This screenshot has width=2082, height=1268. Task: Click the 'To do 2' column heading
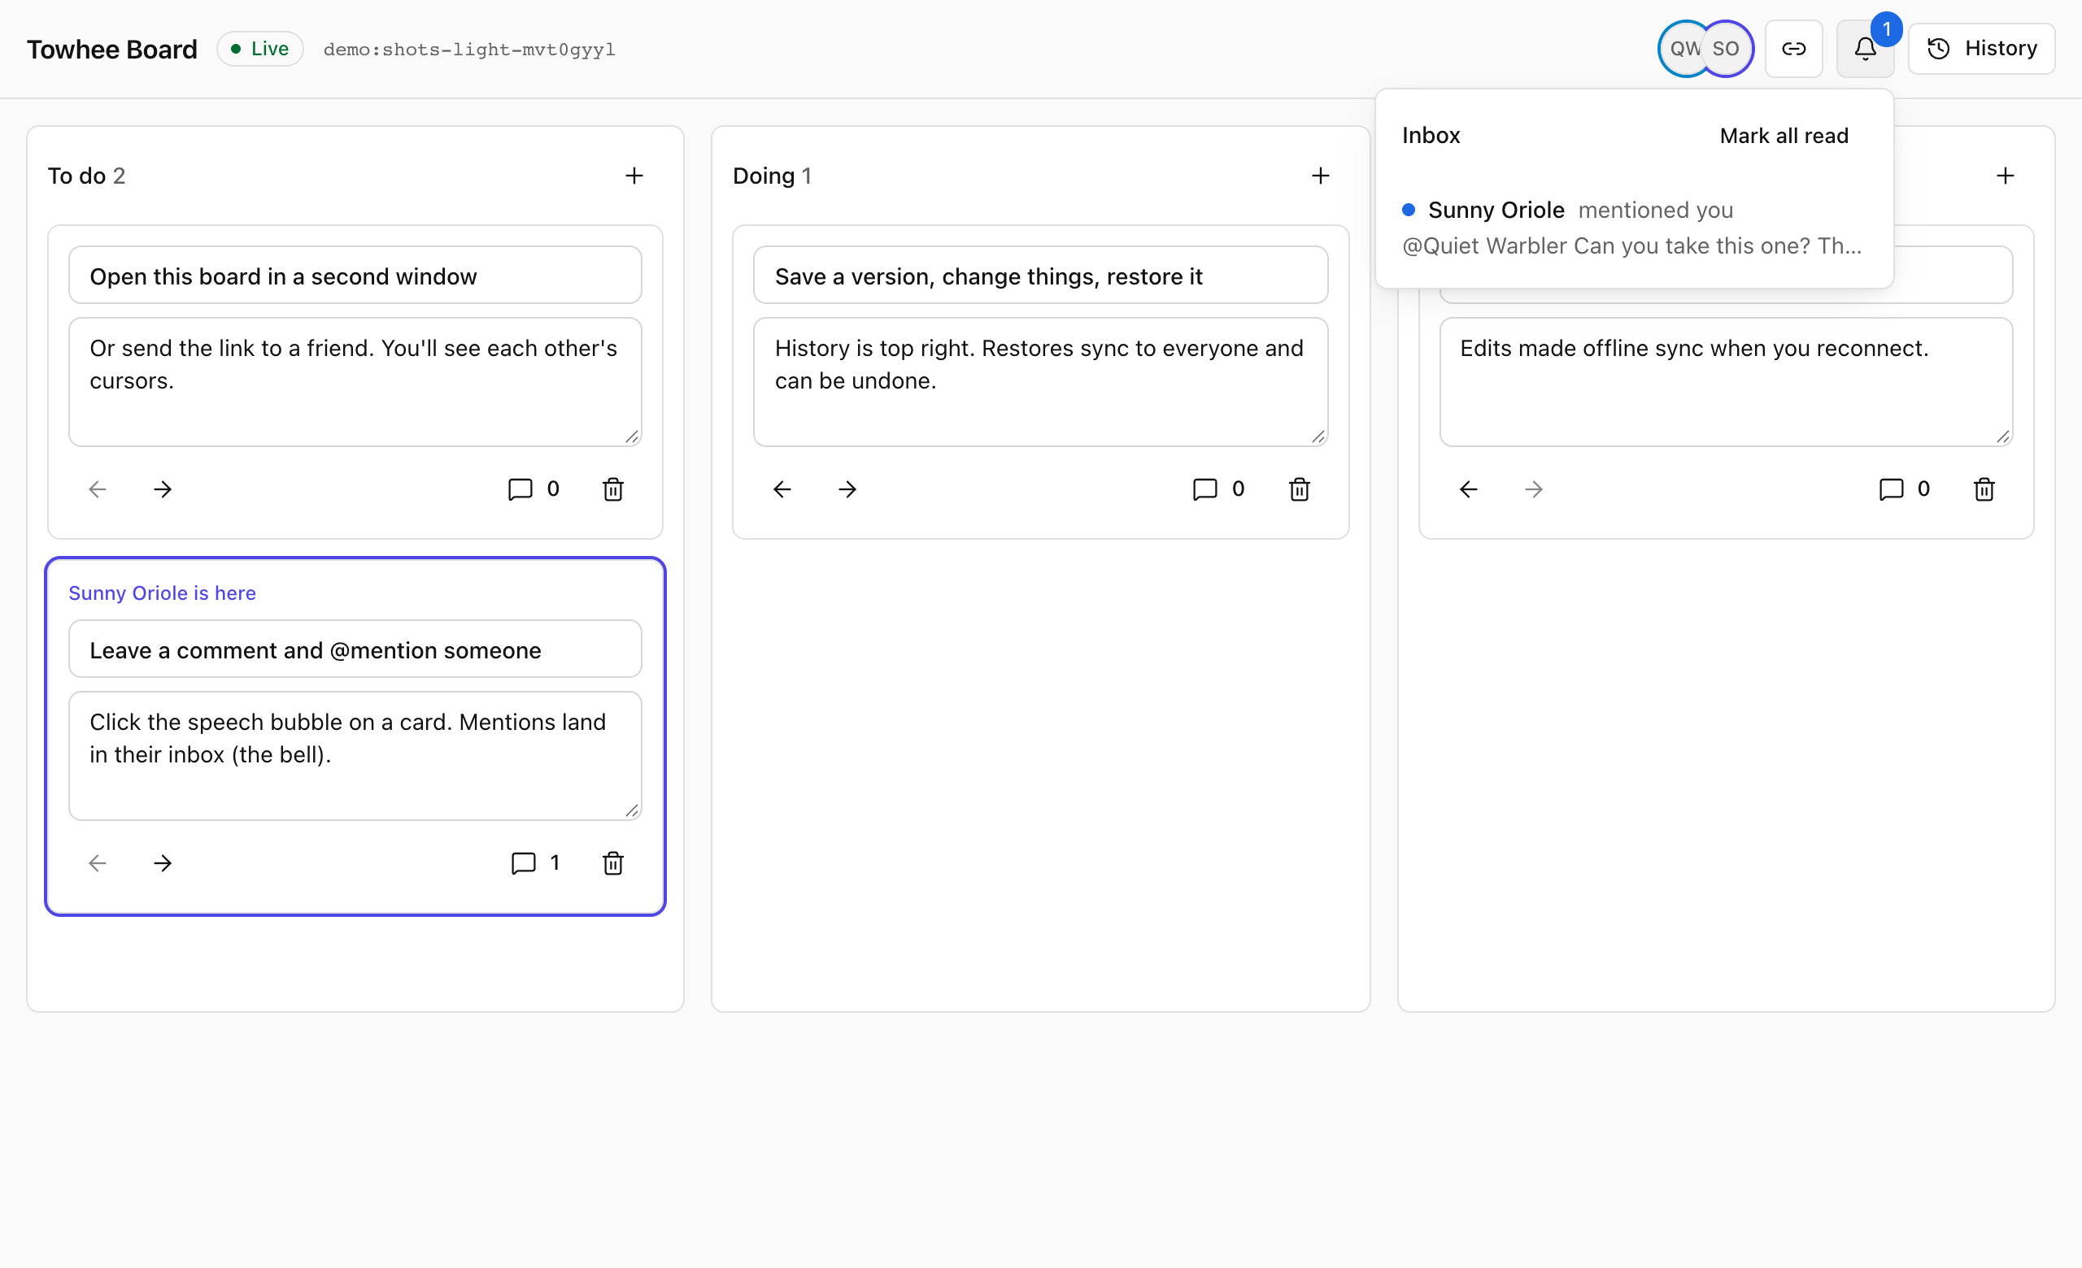[x=86, y=176]
